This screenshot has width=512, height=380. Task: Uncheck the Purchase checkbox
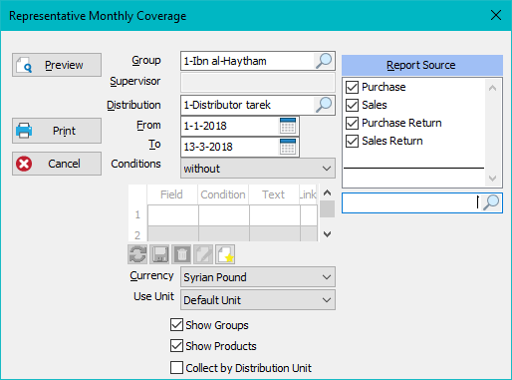[x=352, y=87]
